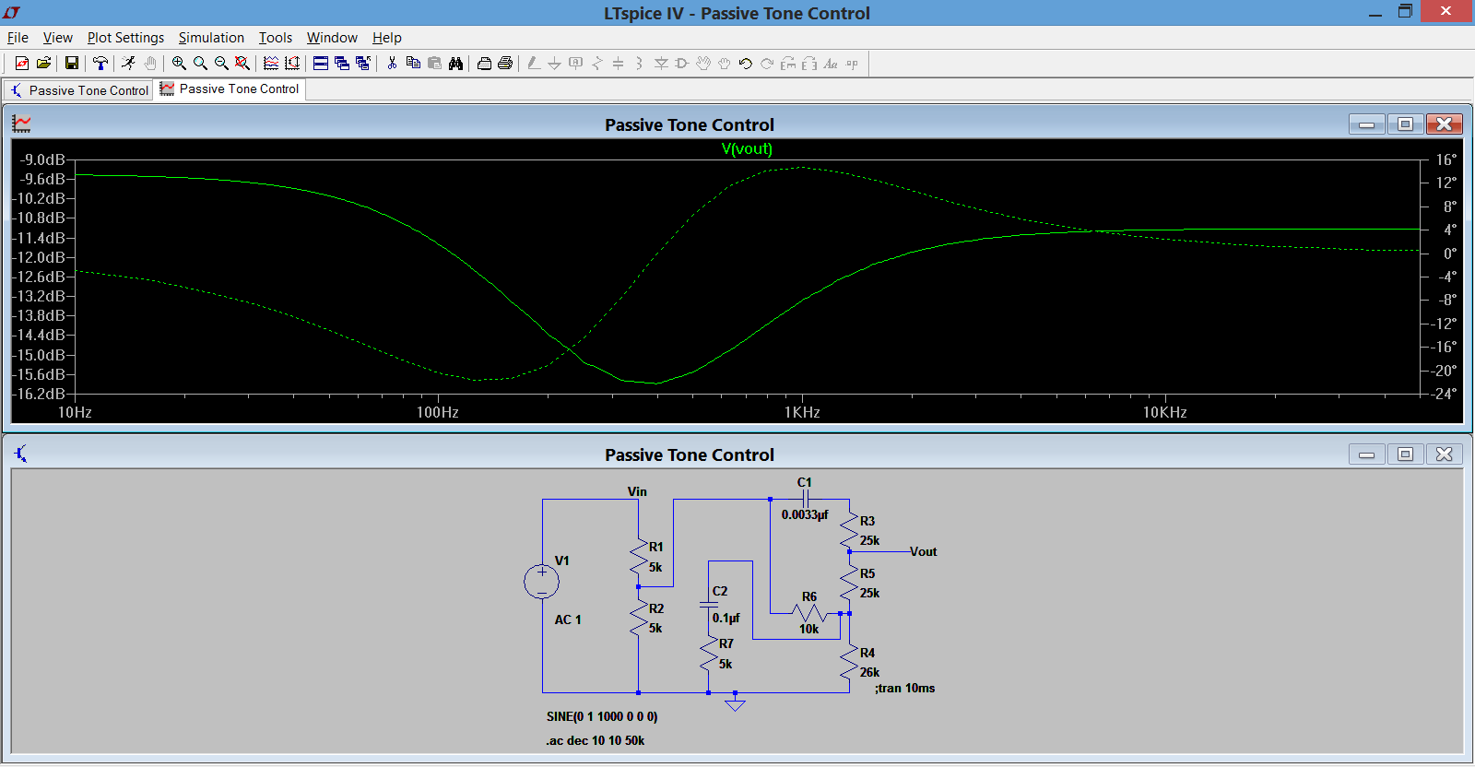Open the Plot Settings menu
This screenshot has height=767, width=1475.
click(125, 38)
